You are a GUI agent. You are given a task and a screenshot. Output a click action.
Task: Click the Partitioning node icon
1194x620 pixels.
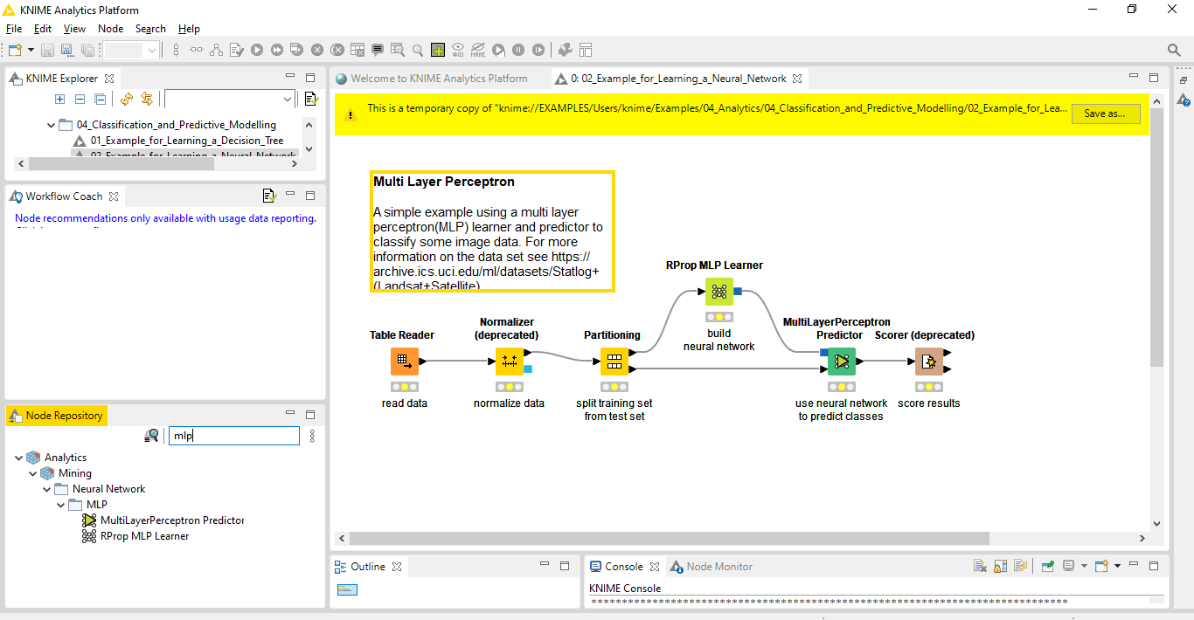(x=614, y=361)
